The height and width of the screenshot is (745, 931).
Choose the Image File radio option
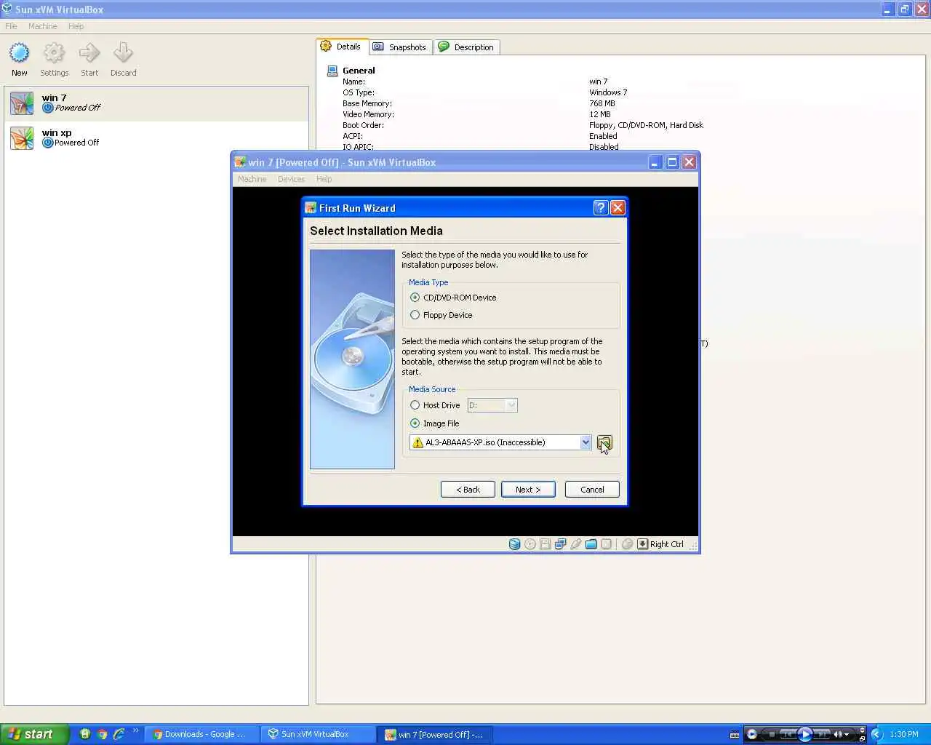click(x=415, y=423)
